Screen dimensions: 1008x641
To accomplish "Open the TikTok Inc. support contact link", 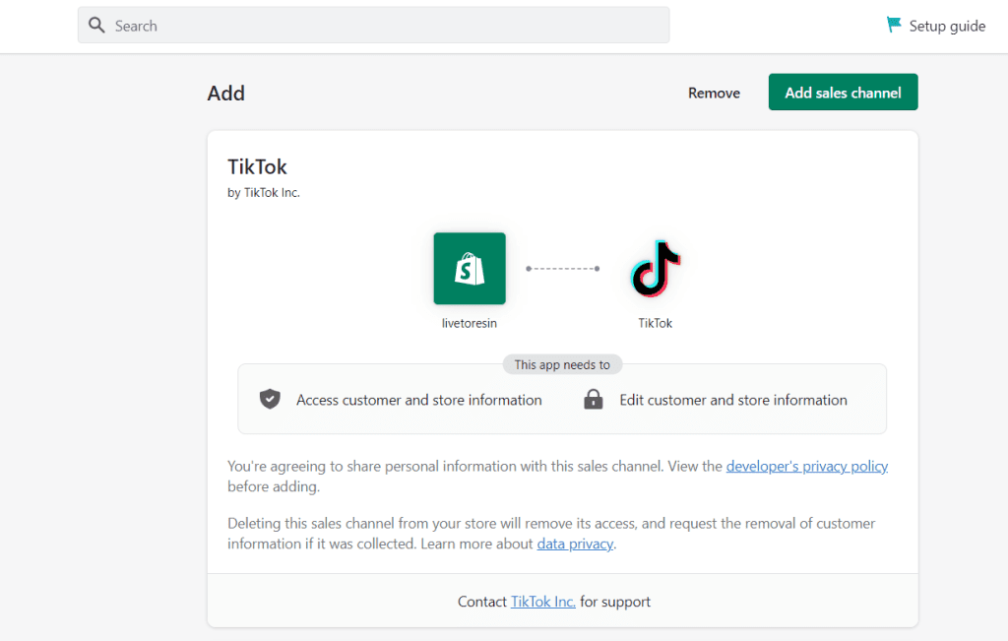I will (x=542, y=602).
